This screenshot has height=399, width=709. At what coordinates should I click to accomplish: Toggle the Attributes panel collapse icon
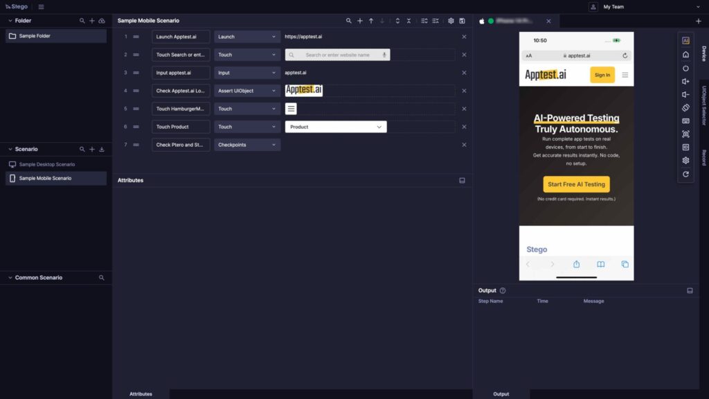(x=463, y=180)
